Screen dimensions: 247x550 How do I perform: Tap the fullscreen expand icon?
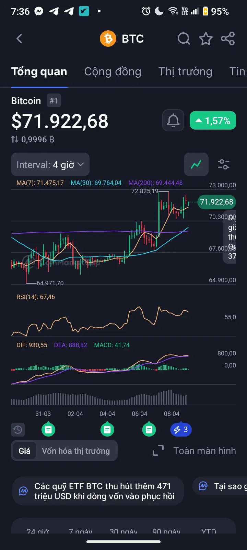click(x=158, y=451)
